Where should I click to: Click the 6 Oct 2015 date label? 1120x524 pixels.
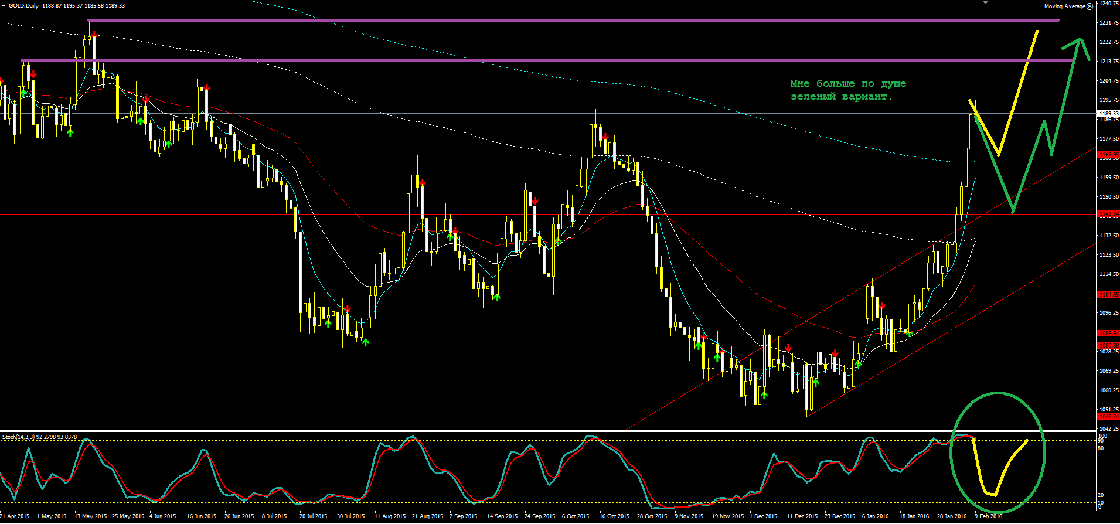(x=576, y=516)
